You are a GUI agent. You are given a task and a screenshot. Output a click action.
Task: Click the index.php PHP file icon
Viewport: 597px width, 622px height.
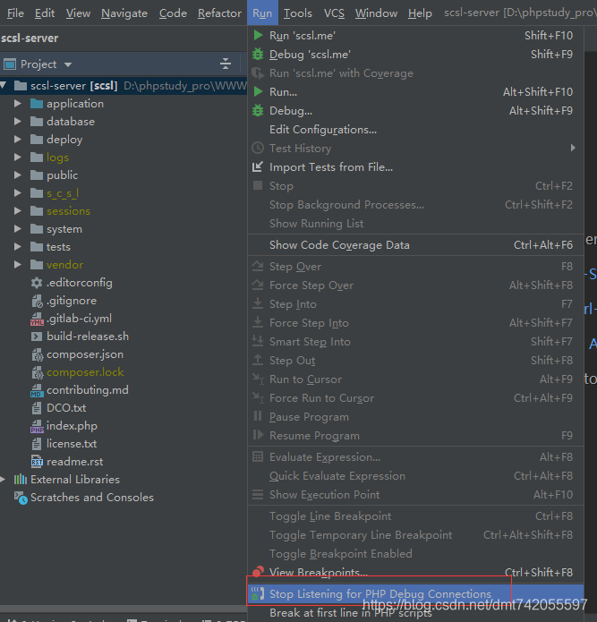click(37, 426)
